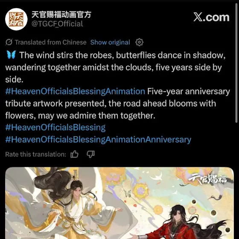Click the 天官赐福动画官方 display name
The height and width of the screenshot is (239, 239).
pyautogui.click(x=61, y=15)
